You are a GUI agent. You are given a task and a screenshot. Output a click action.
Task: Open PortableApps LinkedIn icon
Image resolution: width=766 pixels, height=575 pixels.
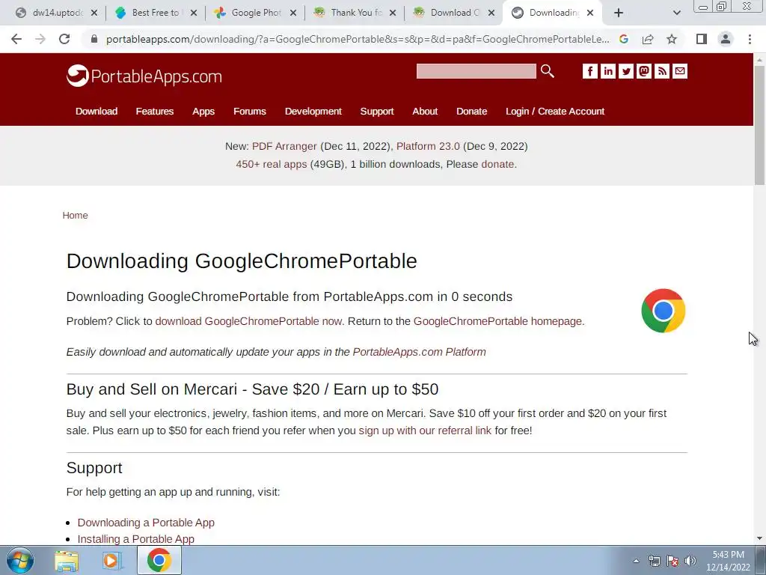[607, 71]
